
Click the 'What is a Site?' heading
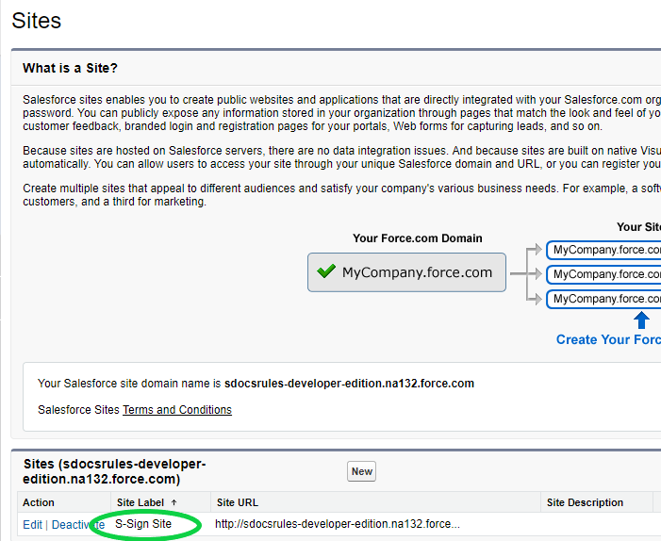pos(70,68)
